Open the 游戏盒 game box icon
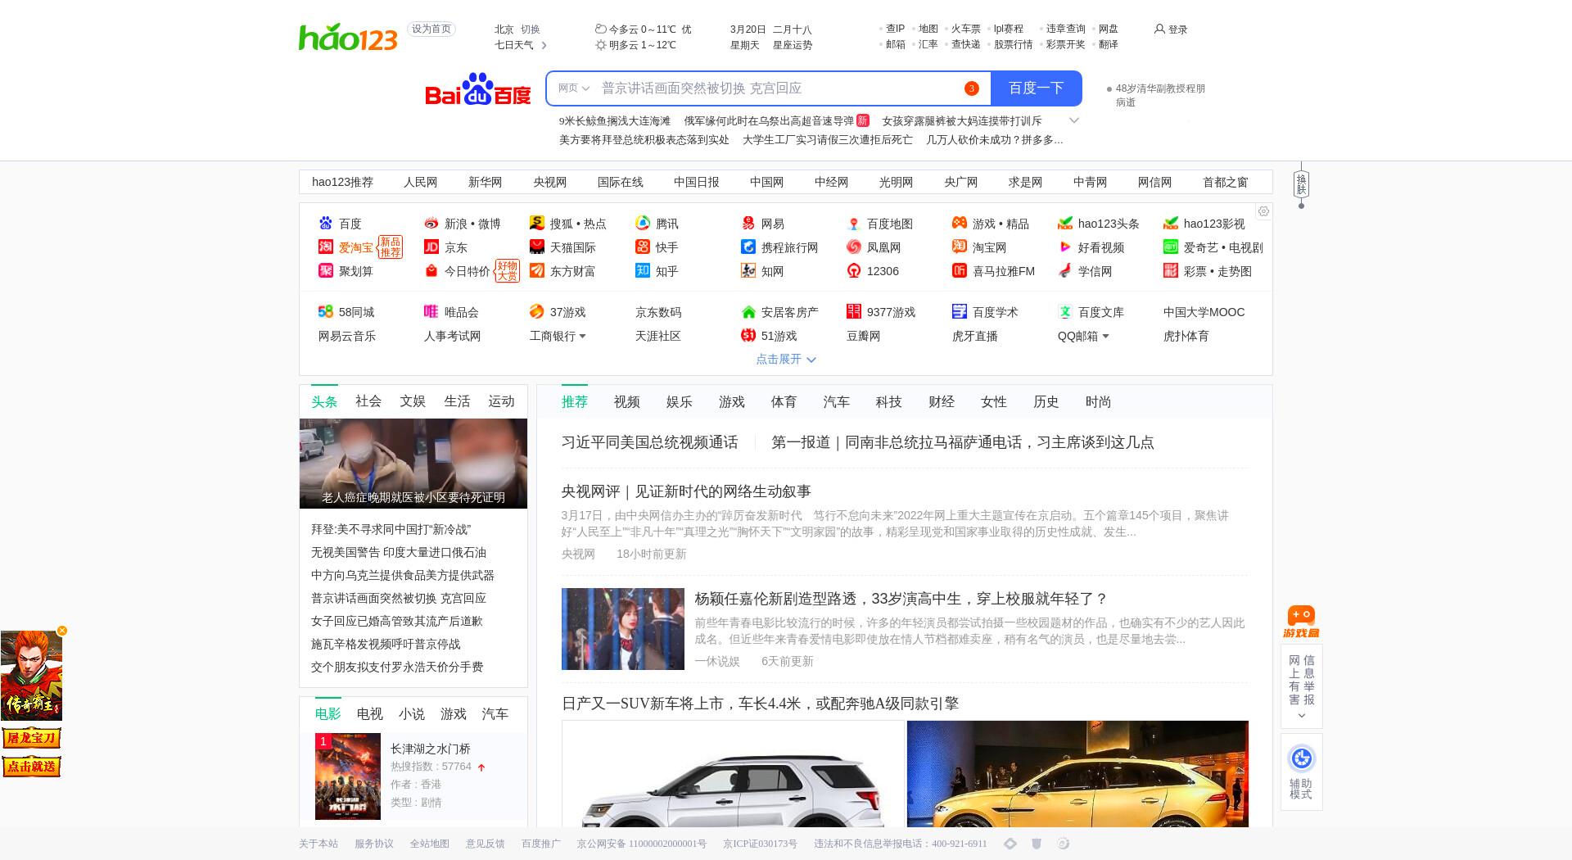This screenshot has width=1572, height=860. pos(1301,622)
